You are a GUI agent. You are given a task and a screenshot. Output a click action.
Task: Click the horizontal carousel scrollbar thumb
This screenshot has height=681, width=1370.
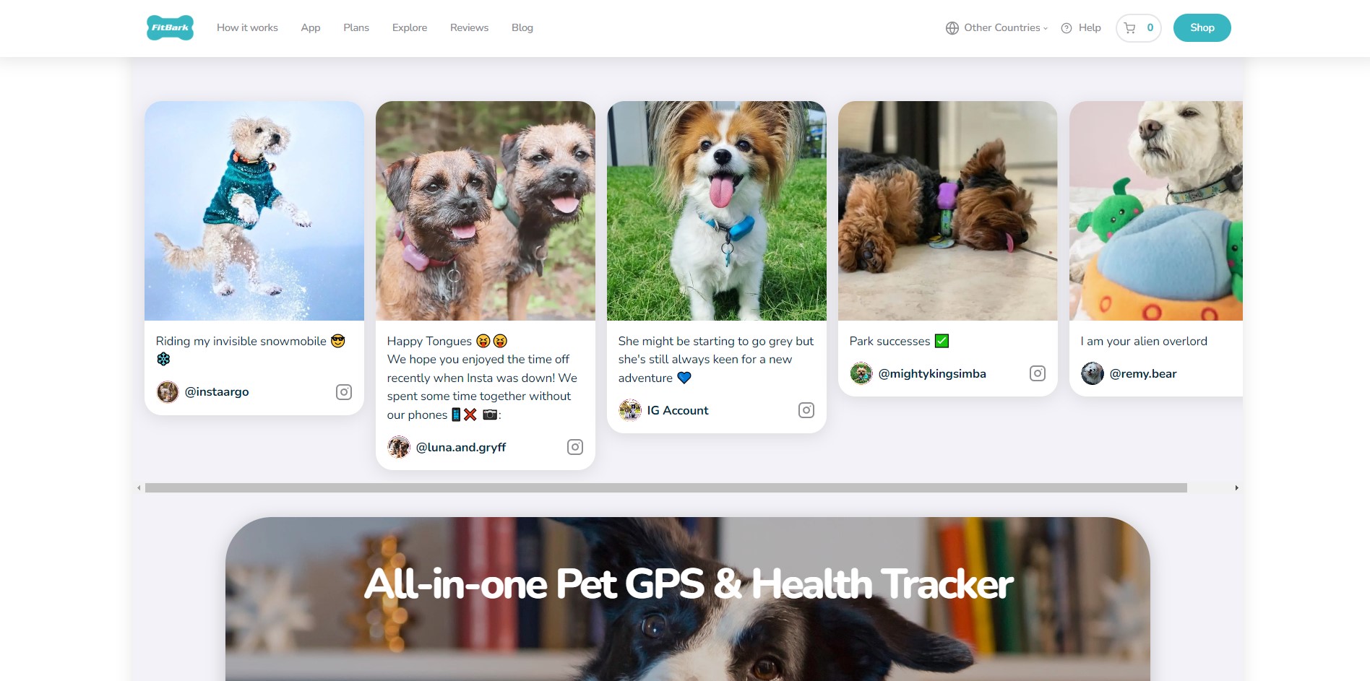[666, 488]
